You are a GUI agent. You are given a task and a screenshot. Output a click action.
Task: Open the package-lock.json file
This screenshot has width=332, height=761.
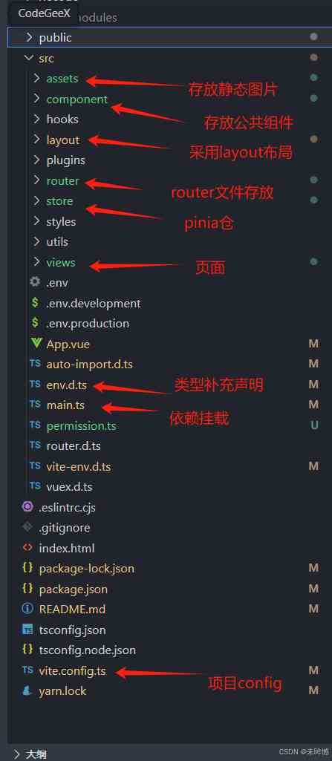tap(86, 568)
